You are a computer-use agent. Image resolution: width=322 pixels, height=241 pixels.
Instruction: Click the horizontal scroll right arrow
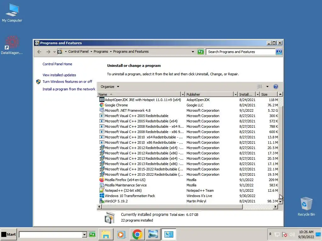275,206
